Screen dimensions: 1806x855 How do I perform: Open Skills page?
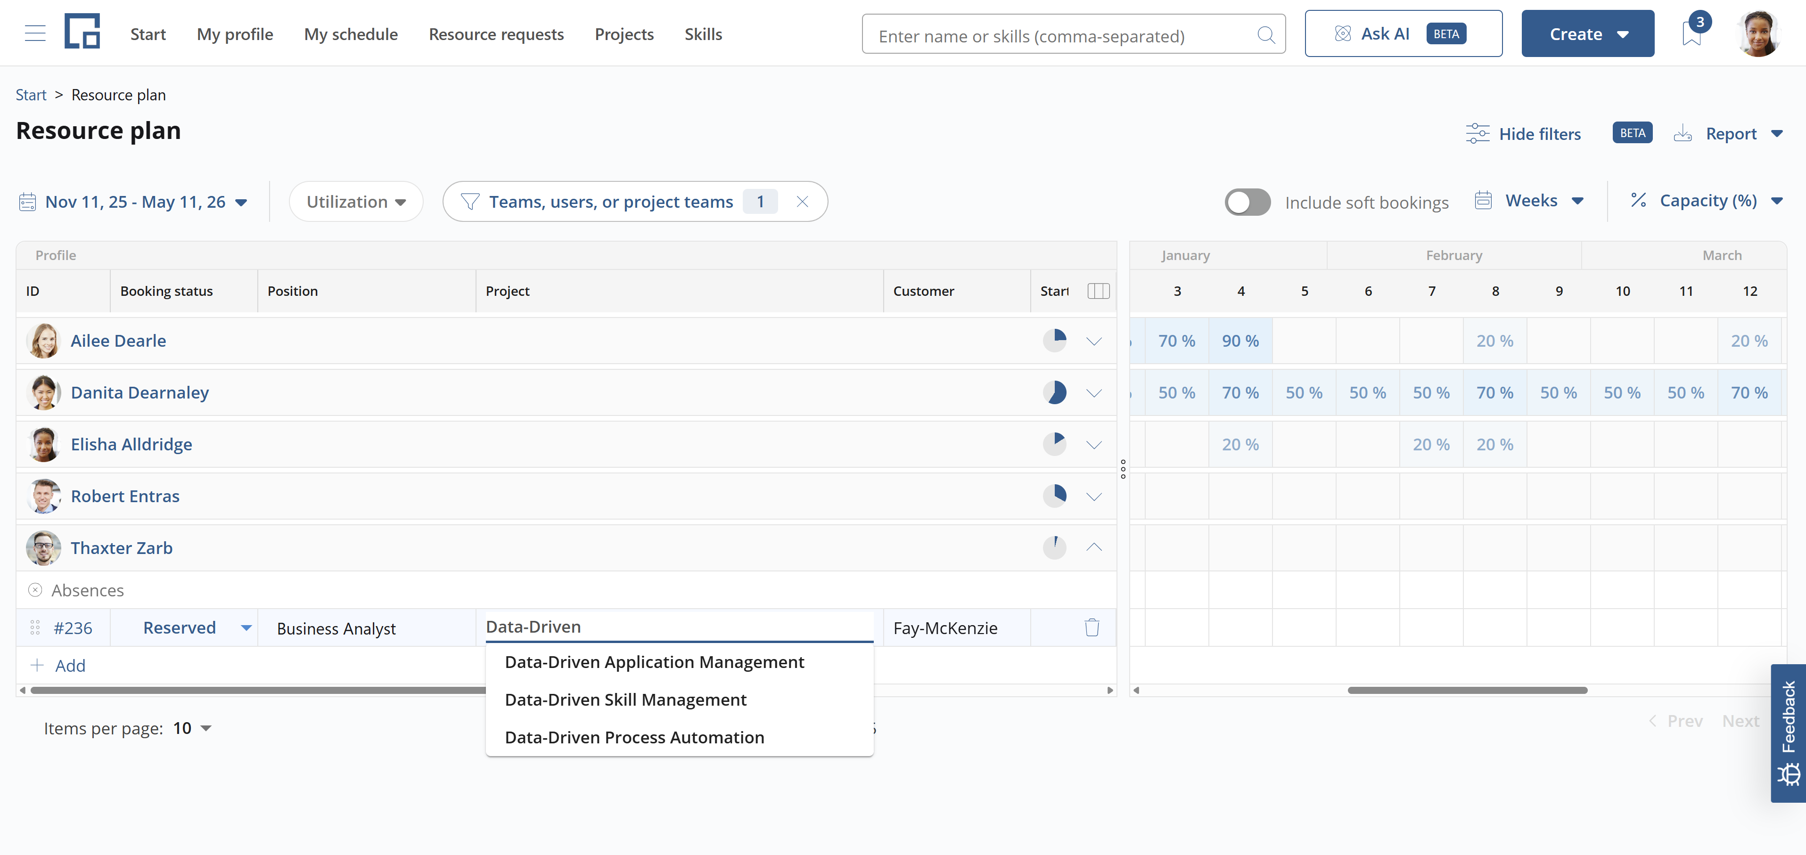point(703,33)
